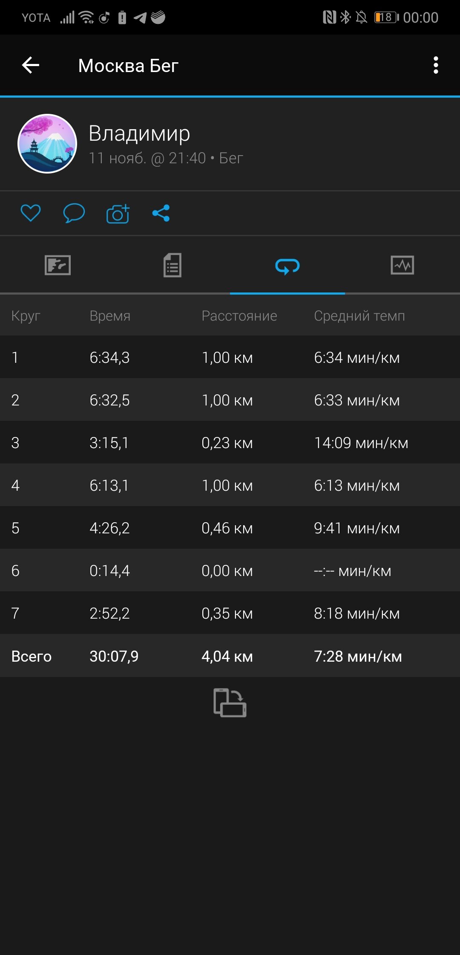Open the Владимир profile name
The width and height of the screenshot is (460, 955).
[x=139, y=133]
